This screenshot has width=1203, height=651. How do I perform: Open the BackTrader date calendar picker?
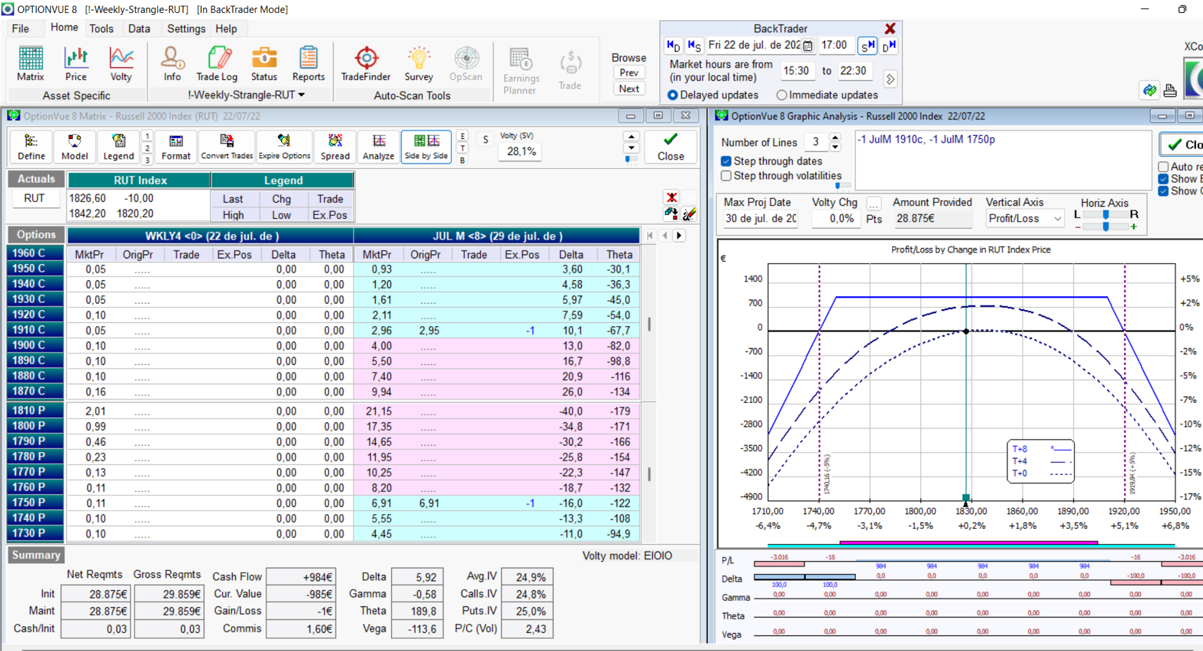point(808,45)
